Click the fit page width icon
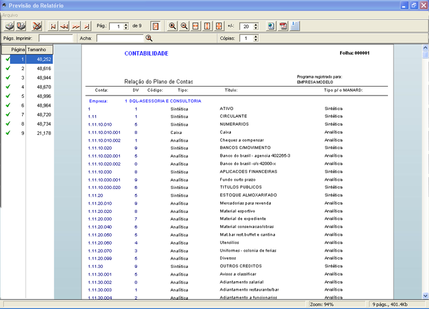This screenshot has height=309, width=429. (x=196, y=26)
